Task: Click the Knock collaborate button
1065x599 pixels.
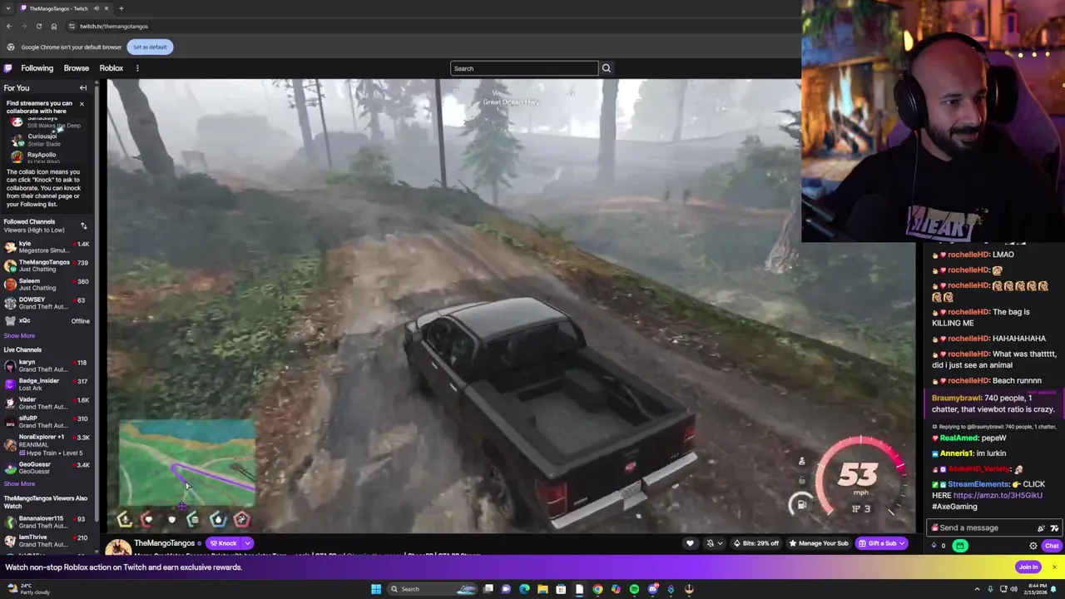Action: pos(223,543)
